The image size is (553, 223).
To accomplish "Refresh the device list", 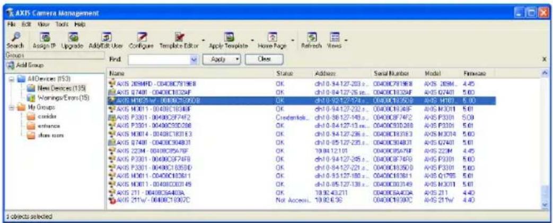I will 311,41.
